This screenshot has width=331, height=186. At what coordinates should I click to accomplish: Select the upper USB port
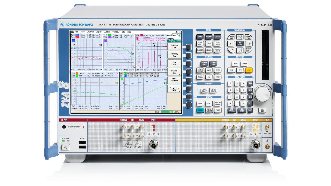point(82,142)
